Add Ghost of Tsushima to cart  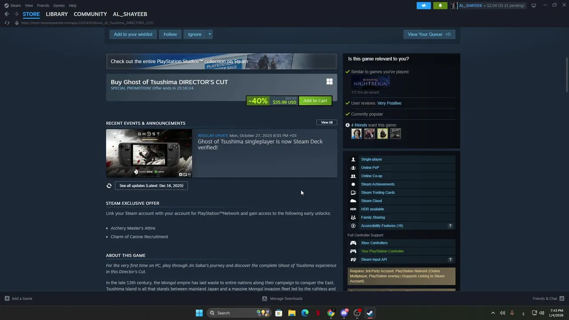click(x=315, y=101)
